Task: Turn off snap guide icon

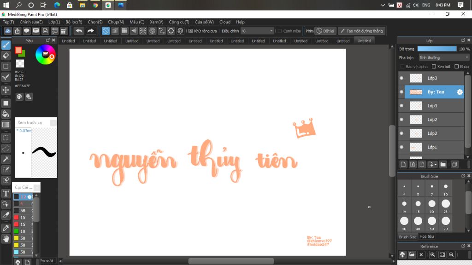Action: pos(106,31)
